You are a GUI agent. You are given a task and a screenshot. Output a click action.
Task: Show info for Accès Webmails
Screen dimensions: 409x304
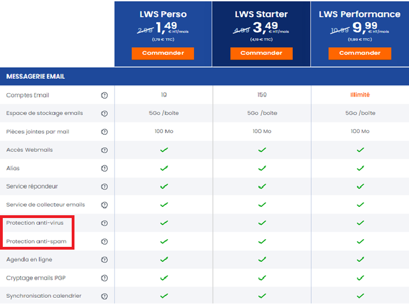[104, 150]
